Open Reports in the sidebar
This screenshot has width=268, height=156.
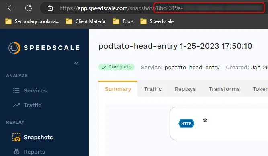(x=35, y=152)
